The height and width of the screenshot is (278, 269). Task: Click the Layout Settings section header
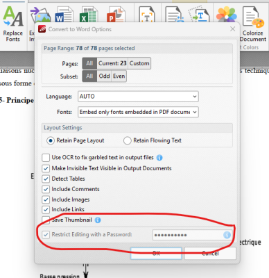[x=63, y=128]
